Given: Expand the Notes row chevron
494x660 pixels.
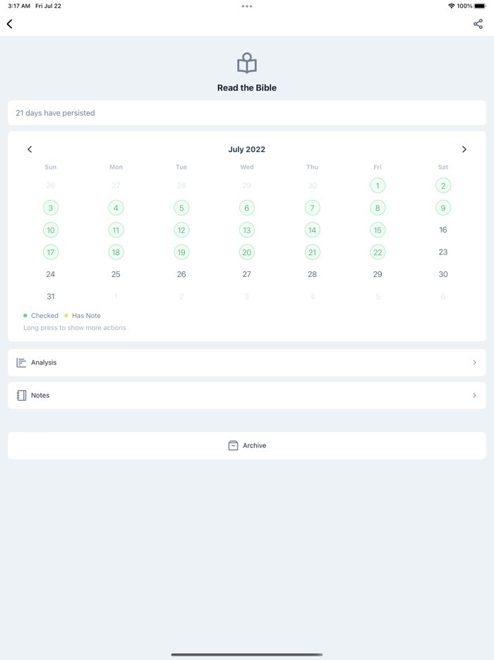Looking at the screenshot, I should 474,396.
